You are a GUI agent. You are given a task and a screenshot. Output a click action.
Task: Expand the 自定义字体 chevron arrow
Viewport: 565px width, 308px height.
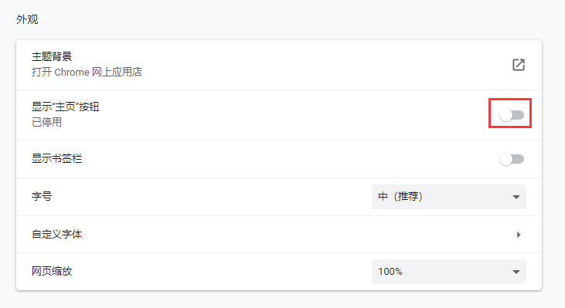519,235
